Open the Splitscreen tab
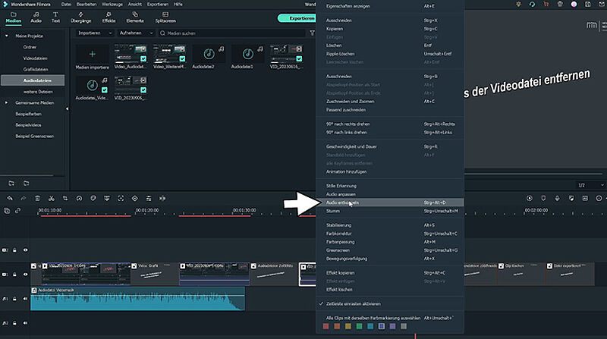 [165, 17]
